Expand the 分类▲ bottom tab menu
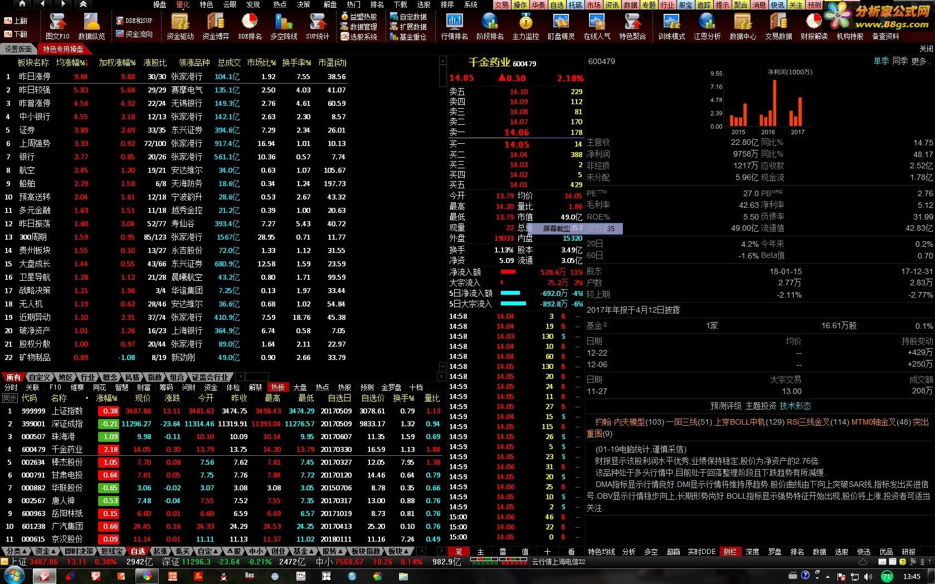 click(15, 551)
